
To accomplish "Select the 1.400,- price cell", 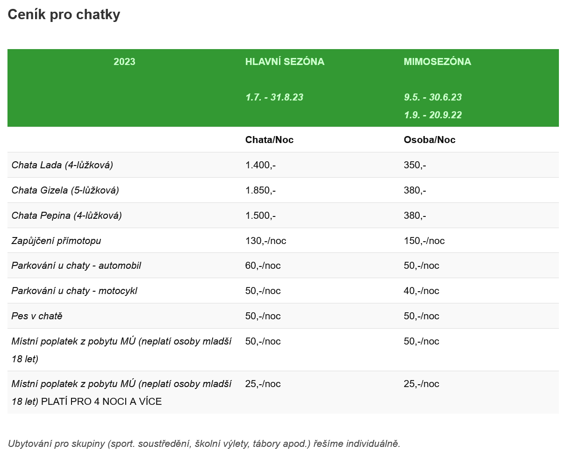I will click(x=260, y=165).
